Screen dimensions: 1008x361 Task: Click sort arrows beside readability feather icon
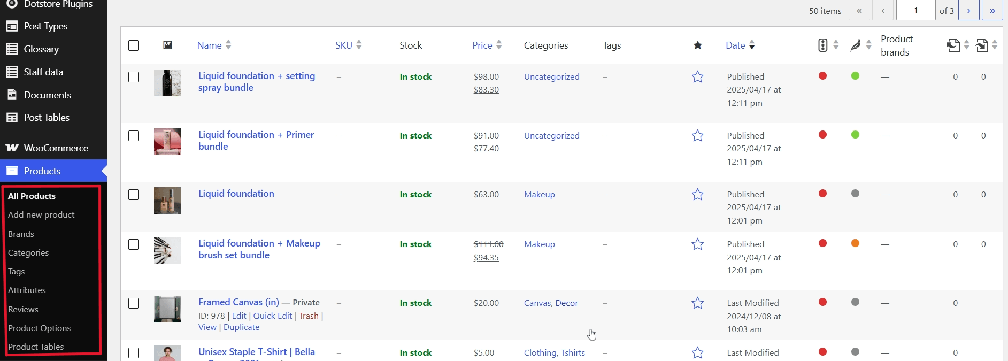click(x=868, y=45)
